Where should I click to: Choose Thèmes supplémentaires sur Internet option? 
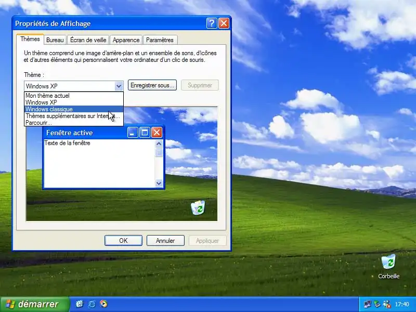tap(74, 116)
